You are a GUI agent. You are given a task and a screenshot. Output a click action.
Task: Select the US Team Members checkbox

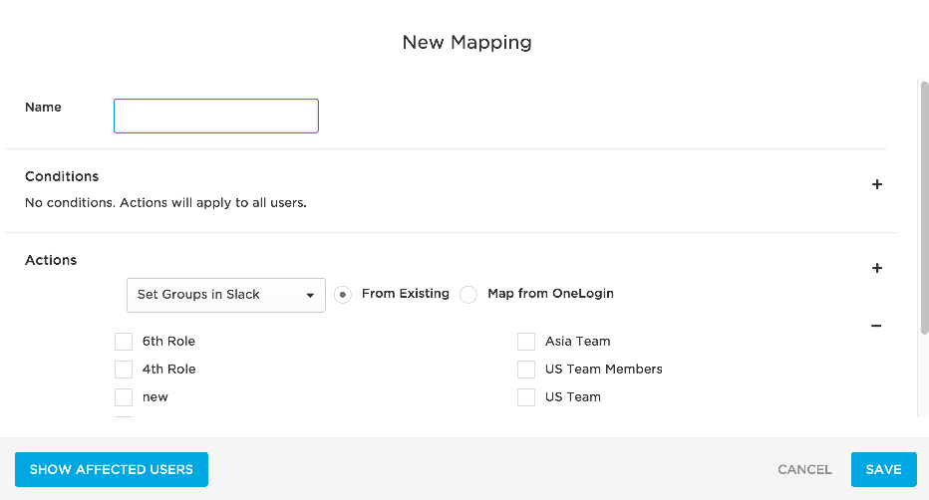[526, 370]
